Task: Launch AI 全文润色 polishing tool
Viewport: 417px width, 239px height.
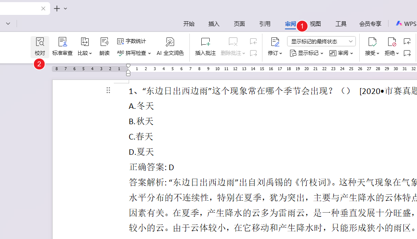Action: tap(170, 47)
